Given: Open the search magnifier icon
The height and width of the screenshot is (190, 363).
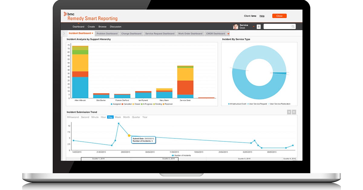Looking at the screenshot, I should 293,27.
